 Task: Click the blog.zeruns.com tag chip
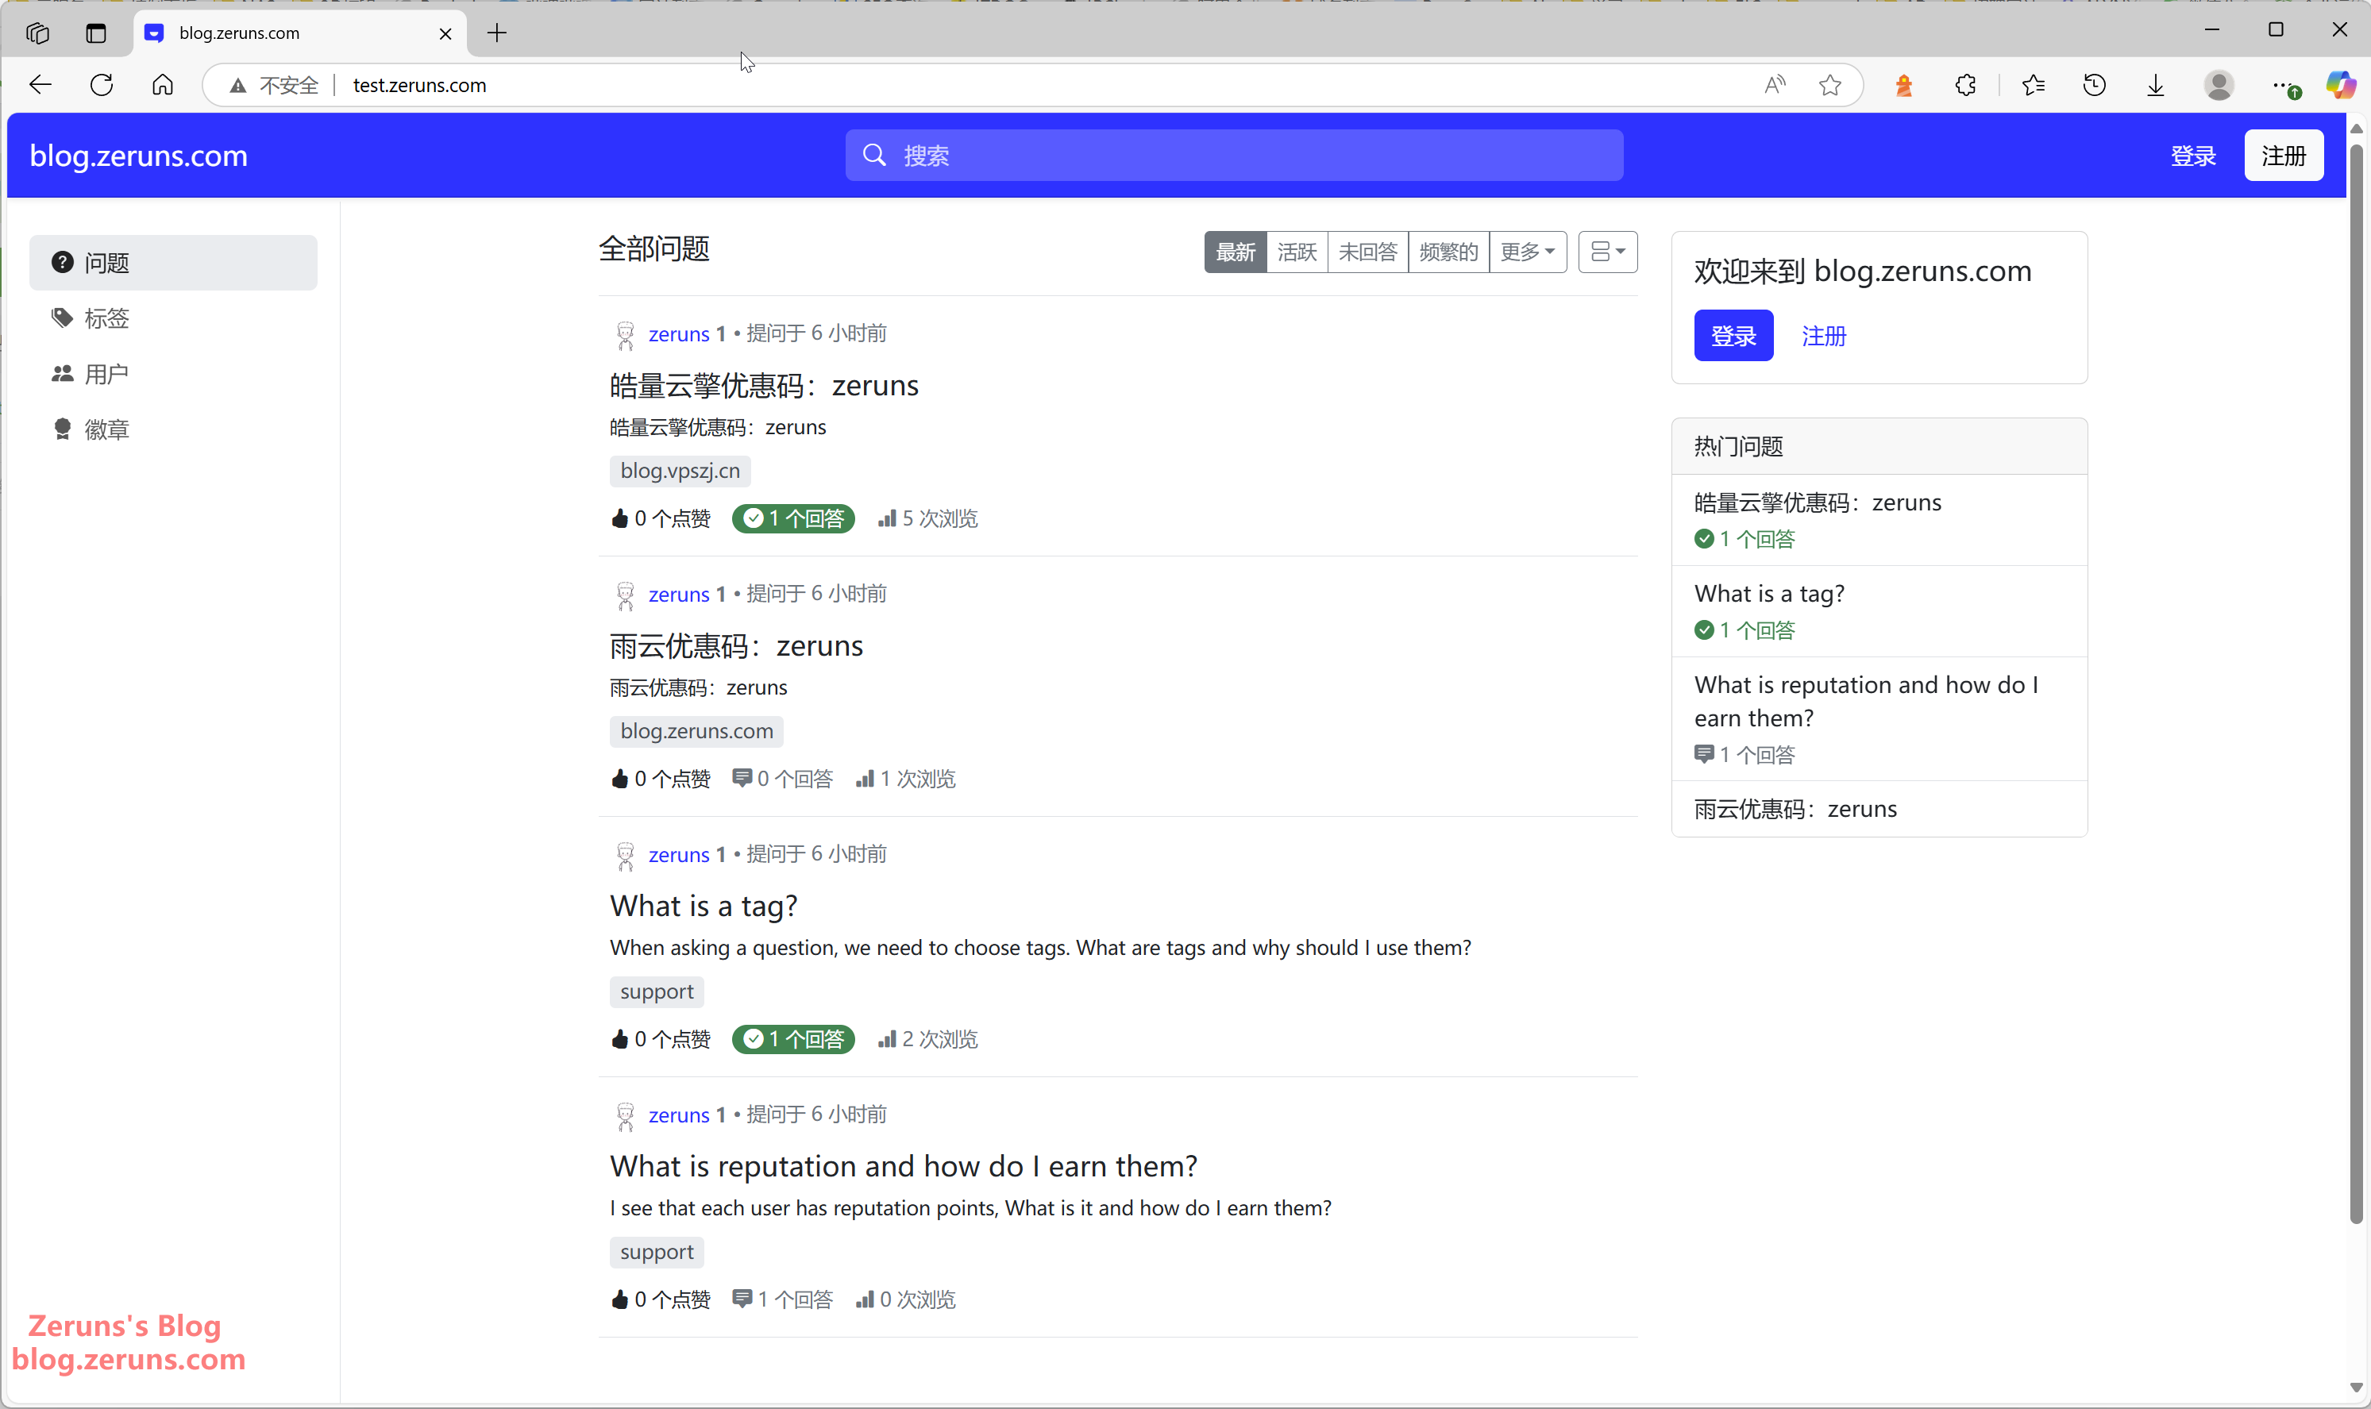pos(697,731)
